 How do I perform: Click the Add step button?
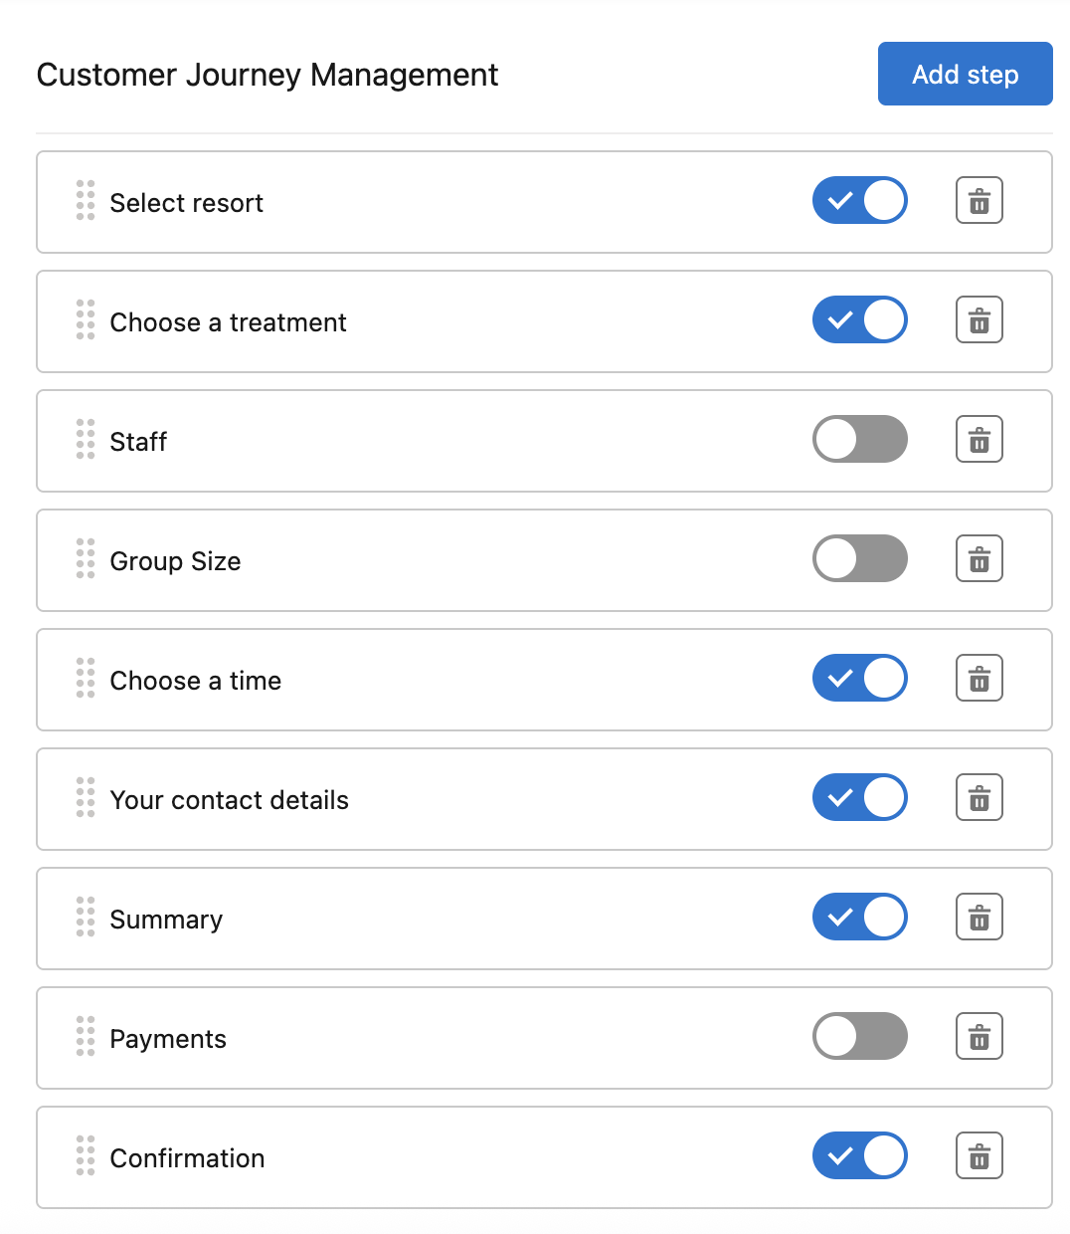tap(965, 74)
